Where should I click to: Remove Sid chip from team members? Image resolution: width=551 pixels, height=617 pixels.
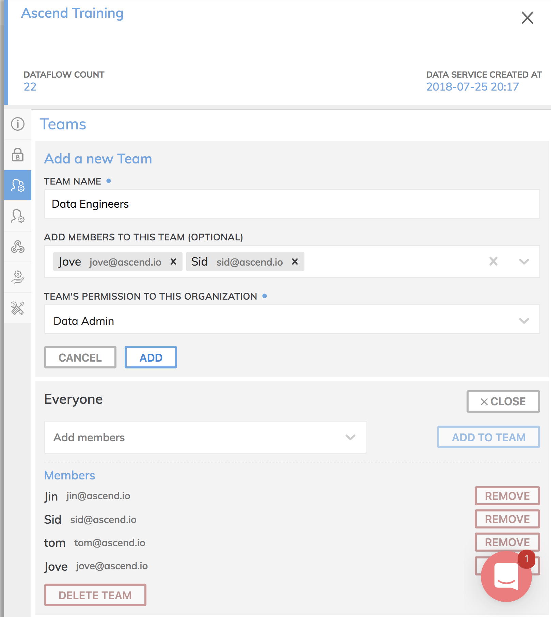pos(295,262)
